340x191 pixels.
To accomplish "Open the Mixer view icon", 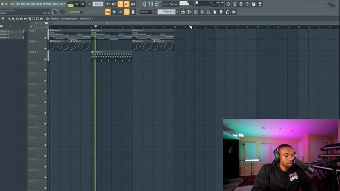I will coord(202,12).
